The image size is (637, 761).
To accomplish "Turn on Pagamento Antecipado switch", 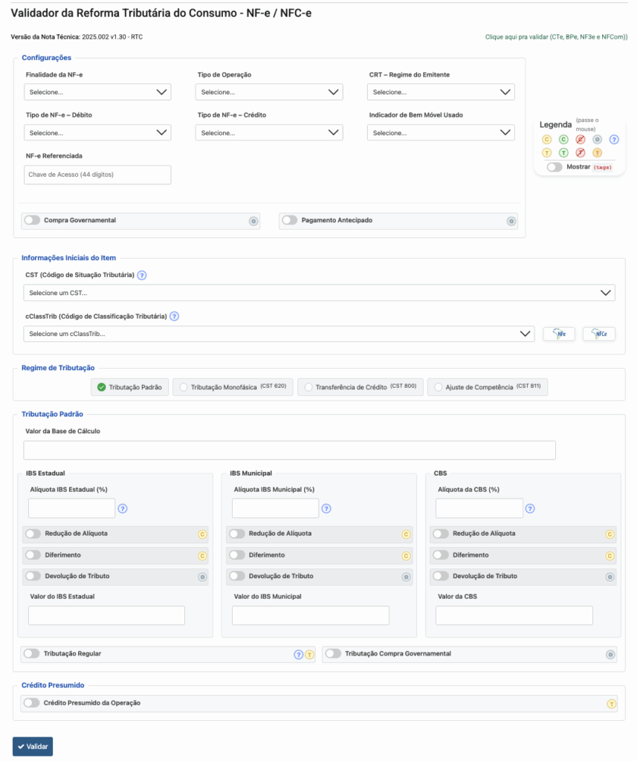I will [x=289, y=221].
